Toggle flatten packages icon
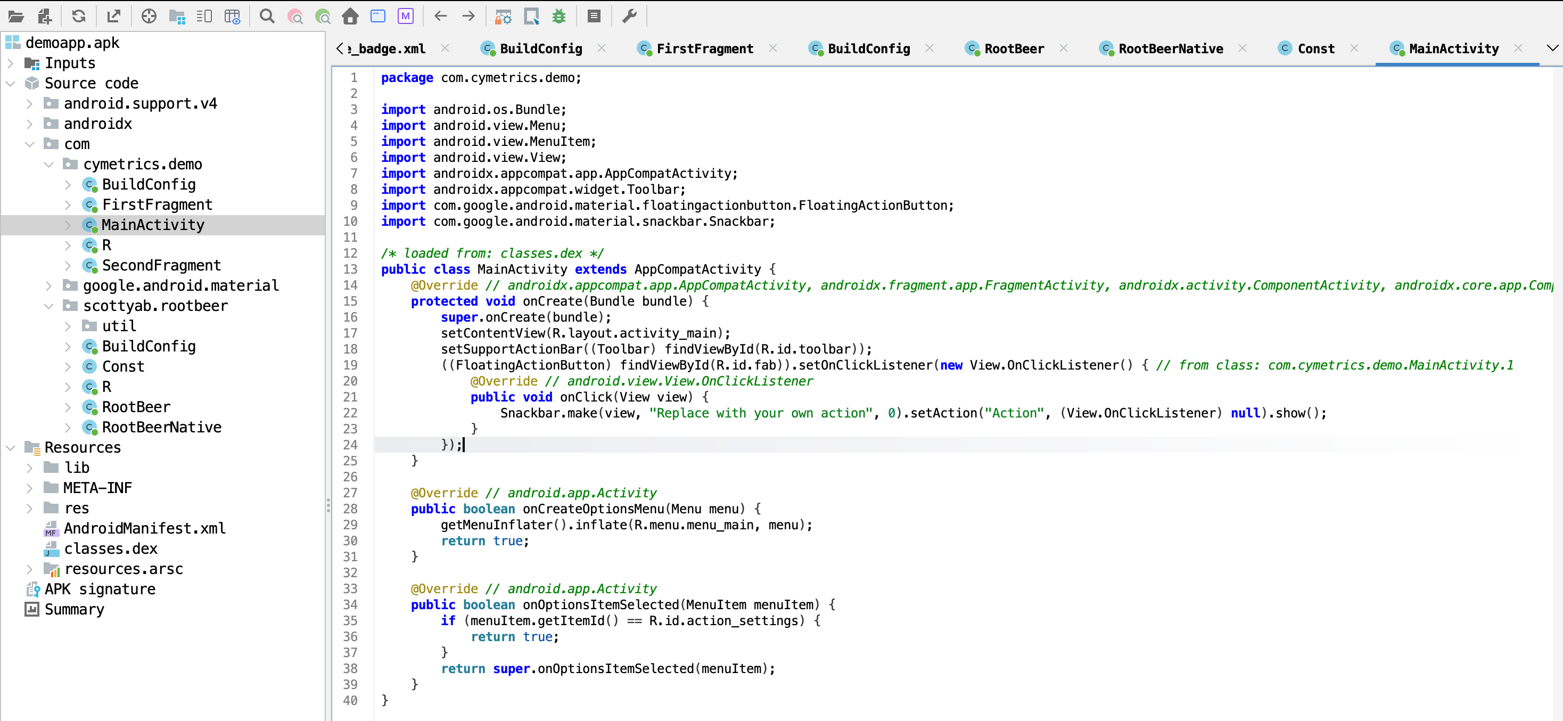The image size is (1563, 721). (x=177, y=17)
